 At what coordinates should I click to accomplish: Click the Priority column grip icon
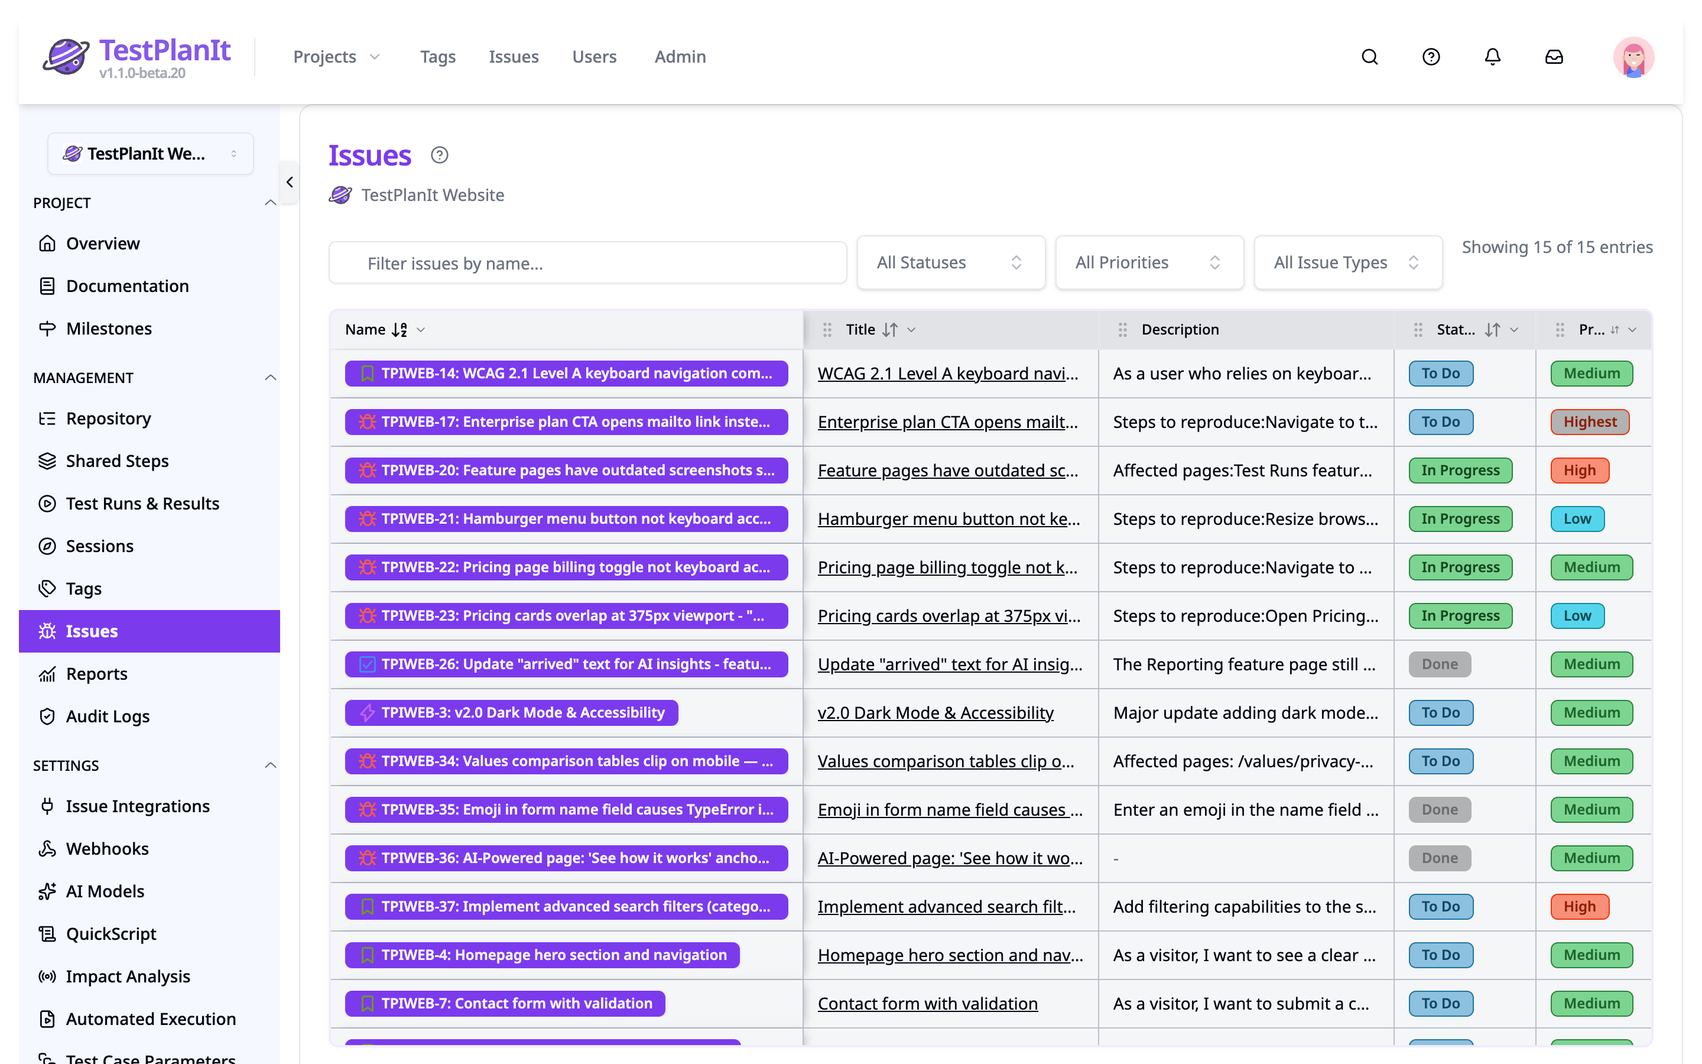click(x=1560, y=329)
